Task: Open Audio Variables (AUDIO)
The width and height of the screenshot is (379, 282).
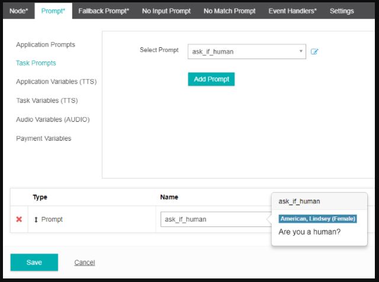Action: coord(53,119)
